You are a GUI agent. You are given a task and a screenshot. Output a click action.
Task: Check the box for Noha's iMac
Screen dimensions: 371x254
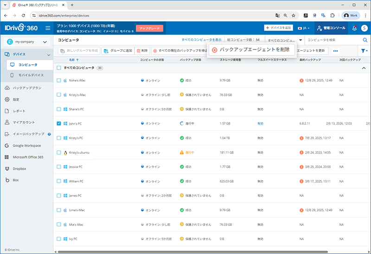(x=59, y=80)
